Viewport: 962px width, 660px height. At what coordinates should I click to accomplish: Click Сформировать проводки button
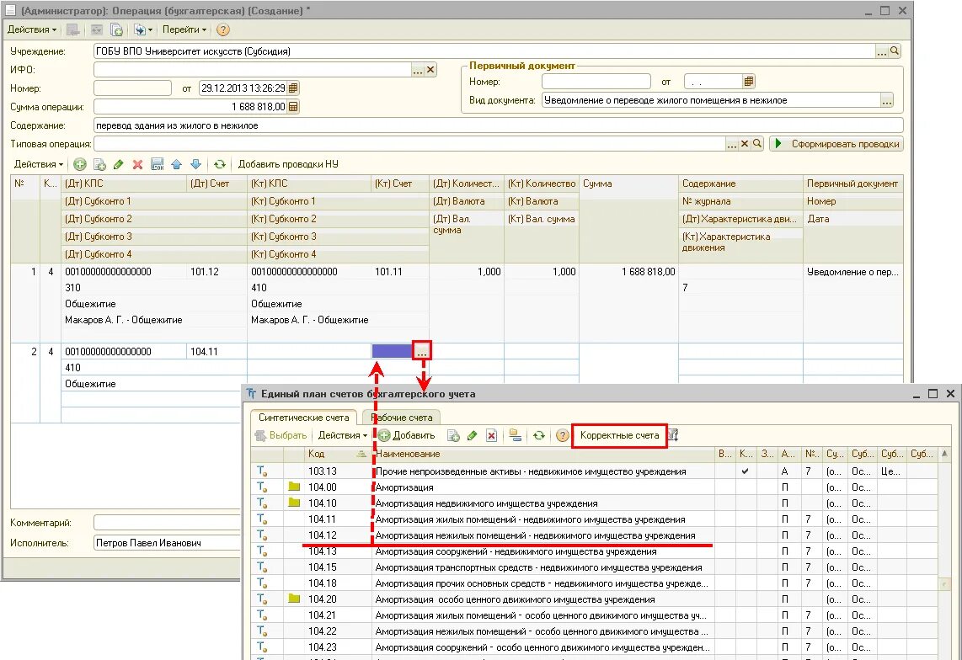836,143
